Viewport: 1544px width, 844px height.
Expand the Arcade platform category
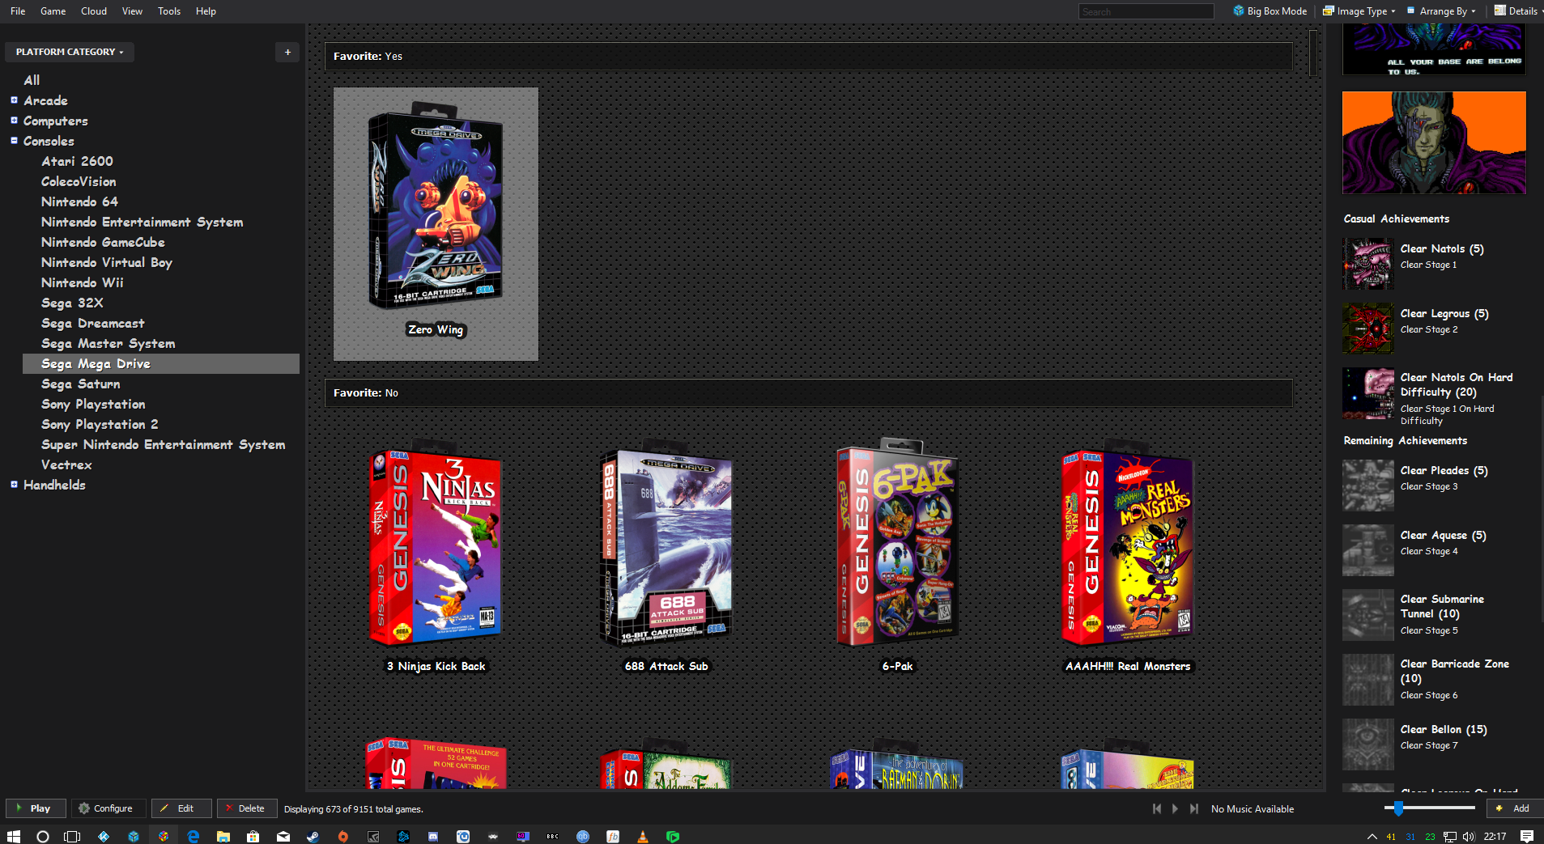click(x=14, y=100)
